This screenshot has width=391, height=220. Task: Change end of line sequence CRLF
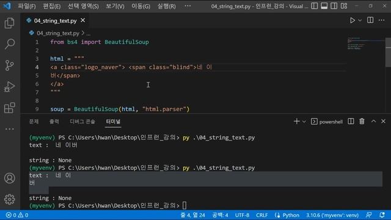[x=262, y=215]
